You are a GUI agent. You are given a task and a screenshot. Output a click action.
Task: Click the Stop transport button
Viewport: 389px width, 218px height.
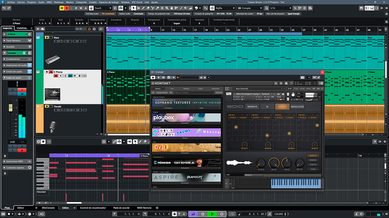203,214
